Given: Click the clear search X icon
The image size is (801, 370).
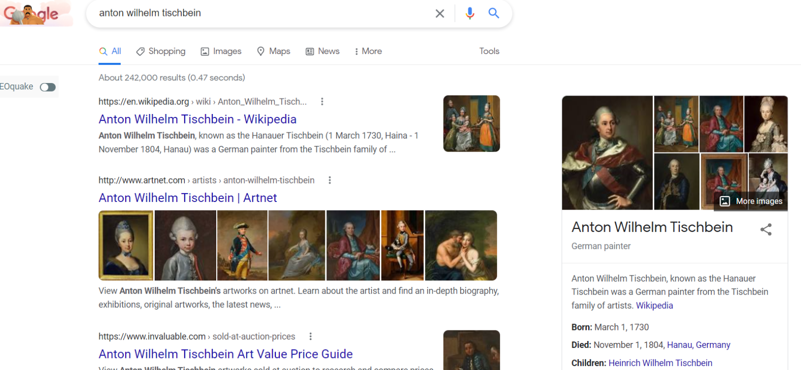Looking at the screenshot, I should [x=440, y=13].
